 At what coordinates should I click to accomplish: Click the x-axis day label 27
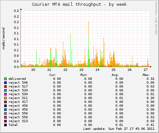[146, 70]
